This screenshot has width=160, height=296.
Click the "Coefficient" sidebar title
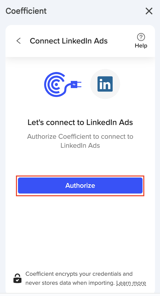tap(26, 11)
